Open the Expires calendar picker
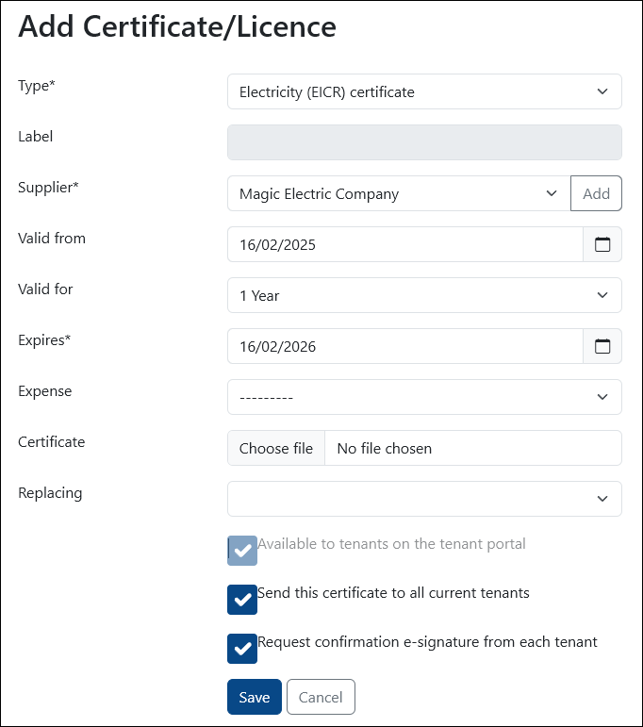The width and height of the screenshot is (643, 727). (602, 346)
